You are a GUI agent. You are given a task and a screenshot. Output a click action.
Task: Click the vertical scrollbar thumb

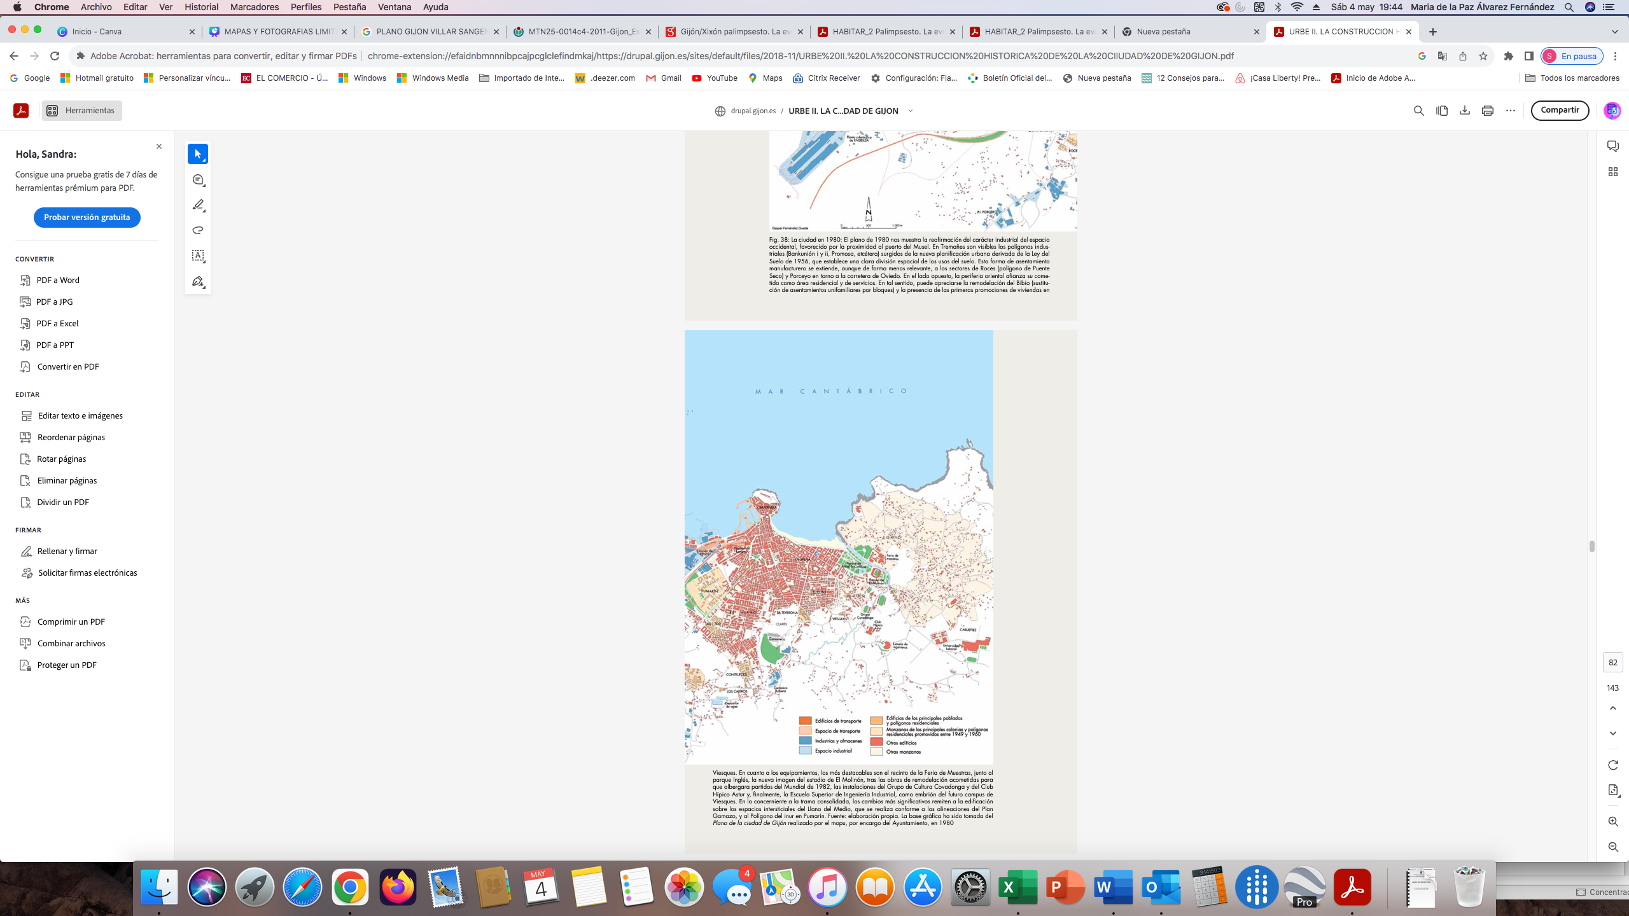pos(1591,546)
